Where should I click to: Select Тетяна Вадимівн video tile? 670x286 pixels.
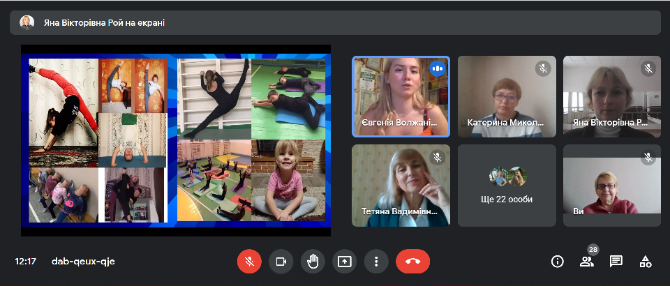pyautogui.click(x=401, y=186)
